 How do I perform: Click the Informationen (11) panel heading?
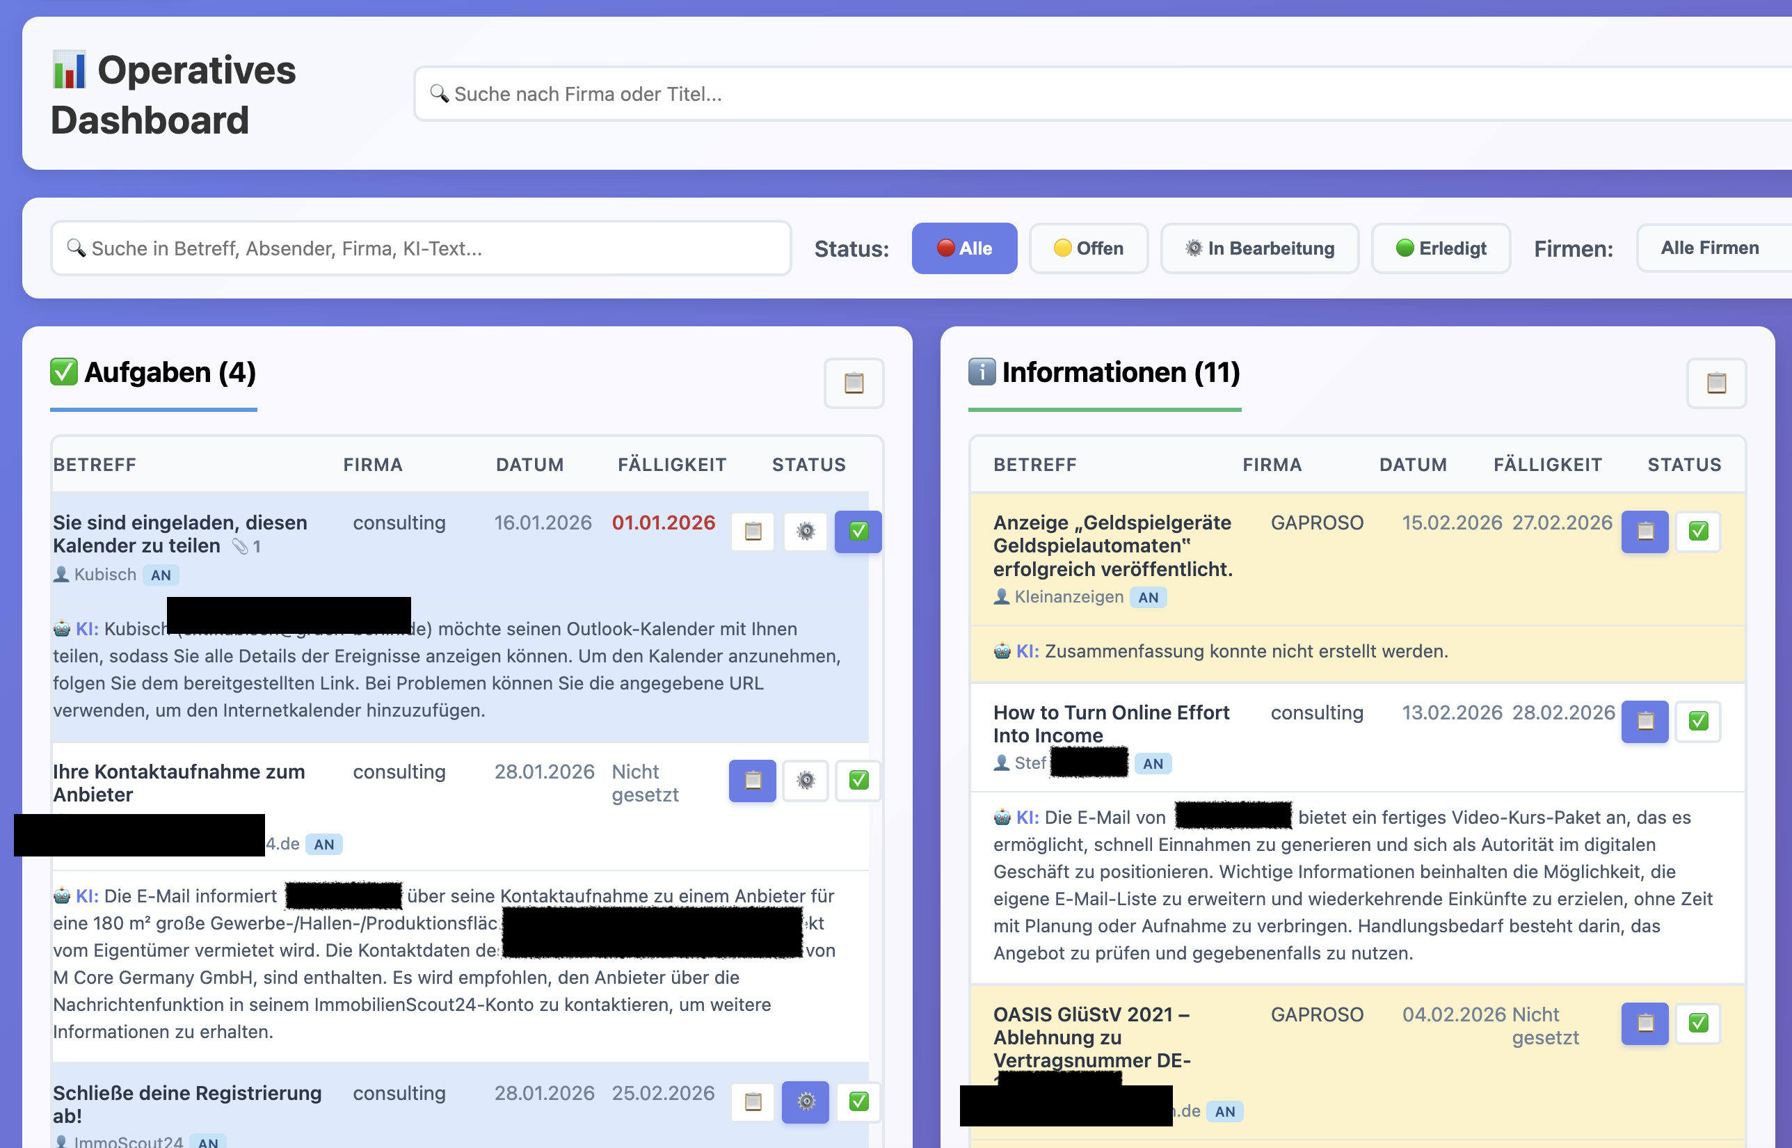coord(1104,372)
